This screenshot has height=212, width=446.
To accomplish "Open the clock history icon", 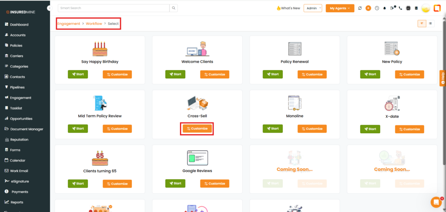I will pos(377,8).
